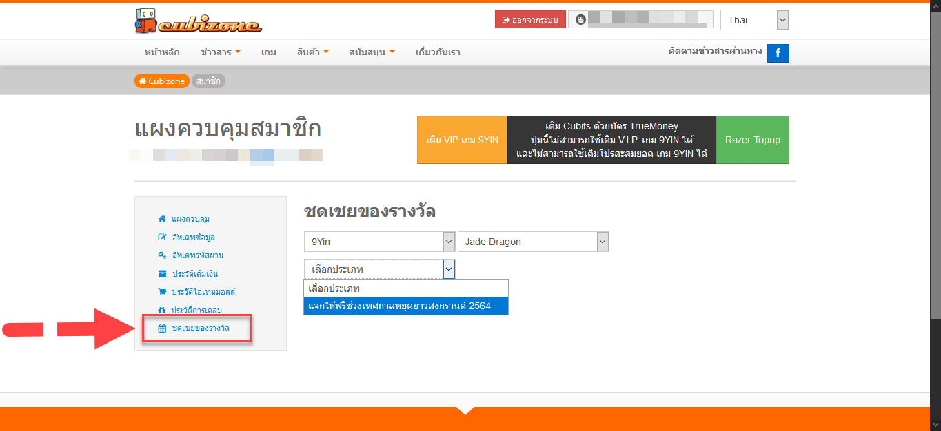The height and width of the screenshot is (431, 941).
Task: Click the ติดตามข่าวสารผ่านทาง text
Action: [x=715, y=51]
